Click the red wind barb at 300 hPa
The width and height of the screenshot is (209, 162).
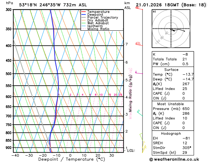[x=139, y=8]
